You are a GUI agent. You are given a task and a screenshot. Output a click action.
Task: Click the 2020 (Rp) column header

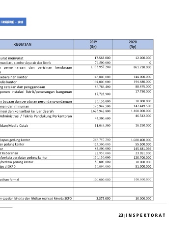[x=133, y=44]
